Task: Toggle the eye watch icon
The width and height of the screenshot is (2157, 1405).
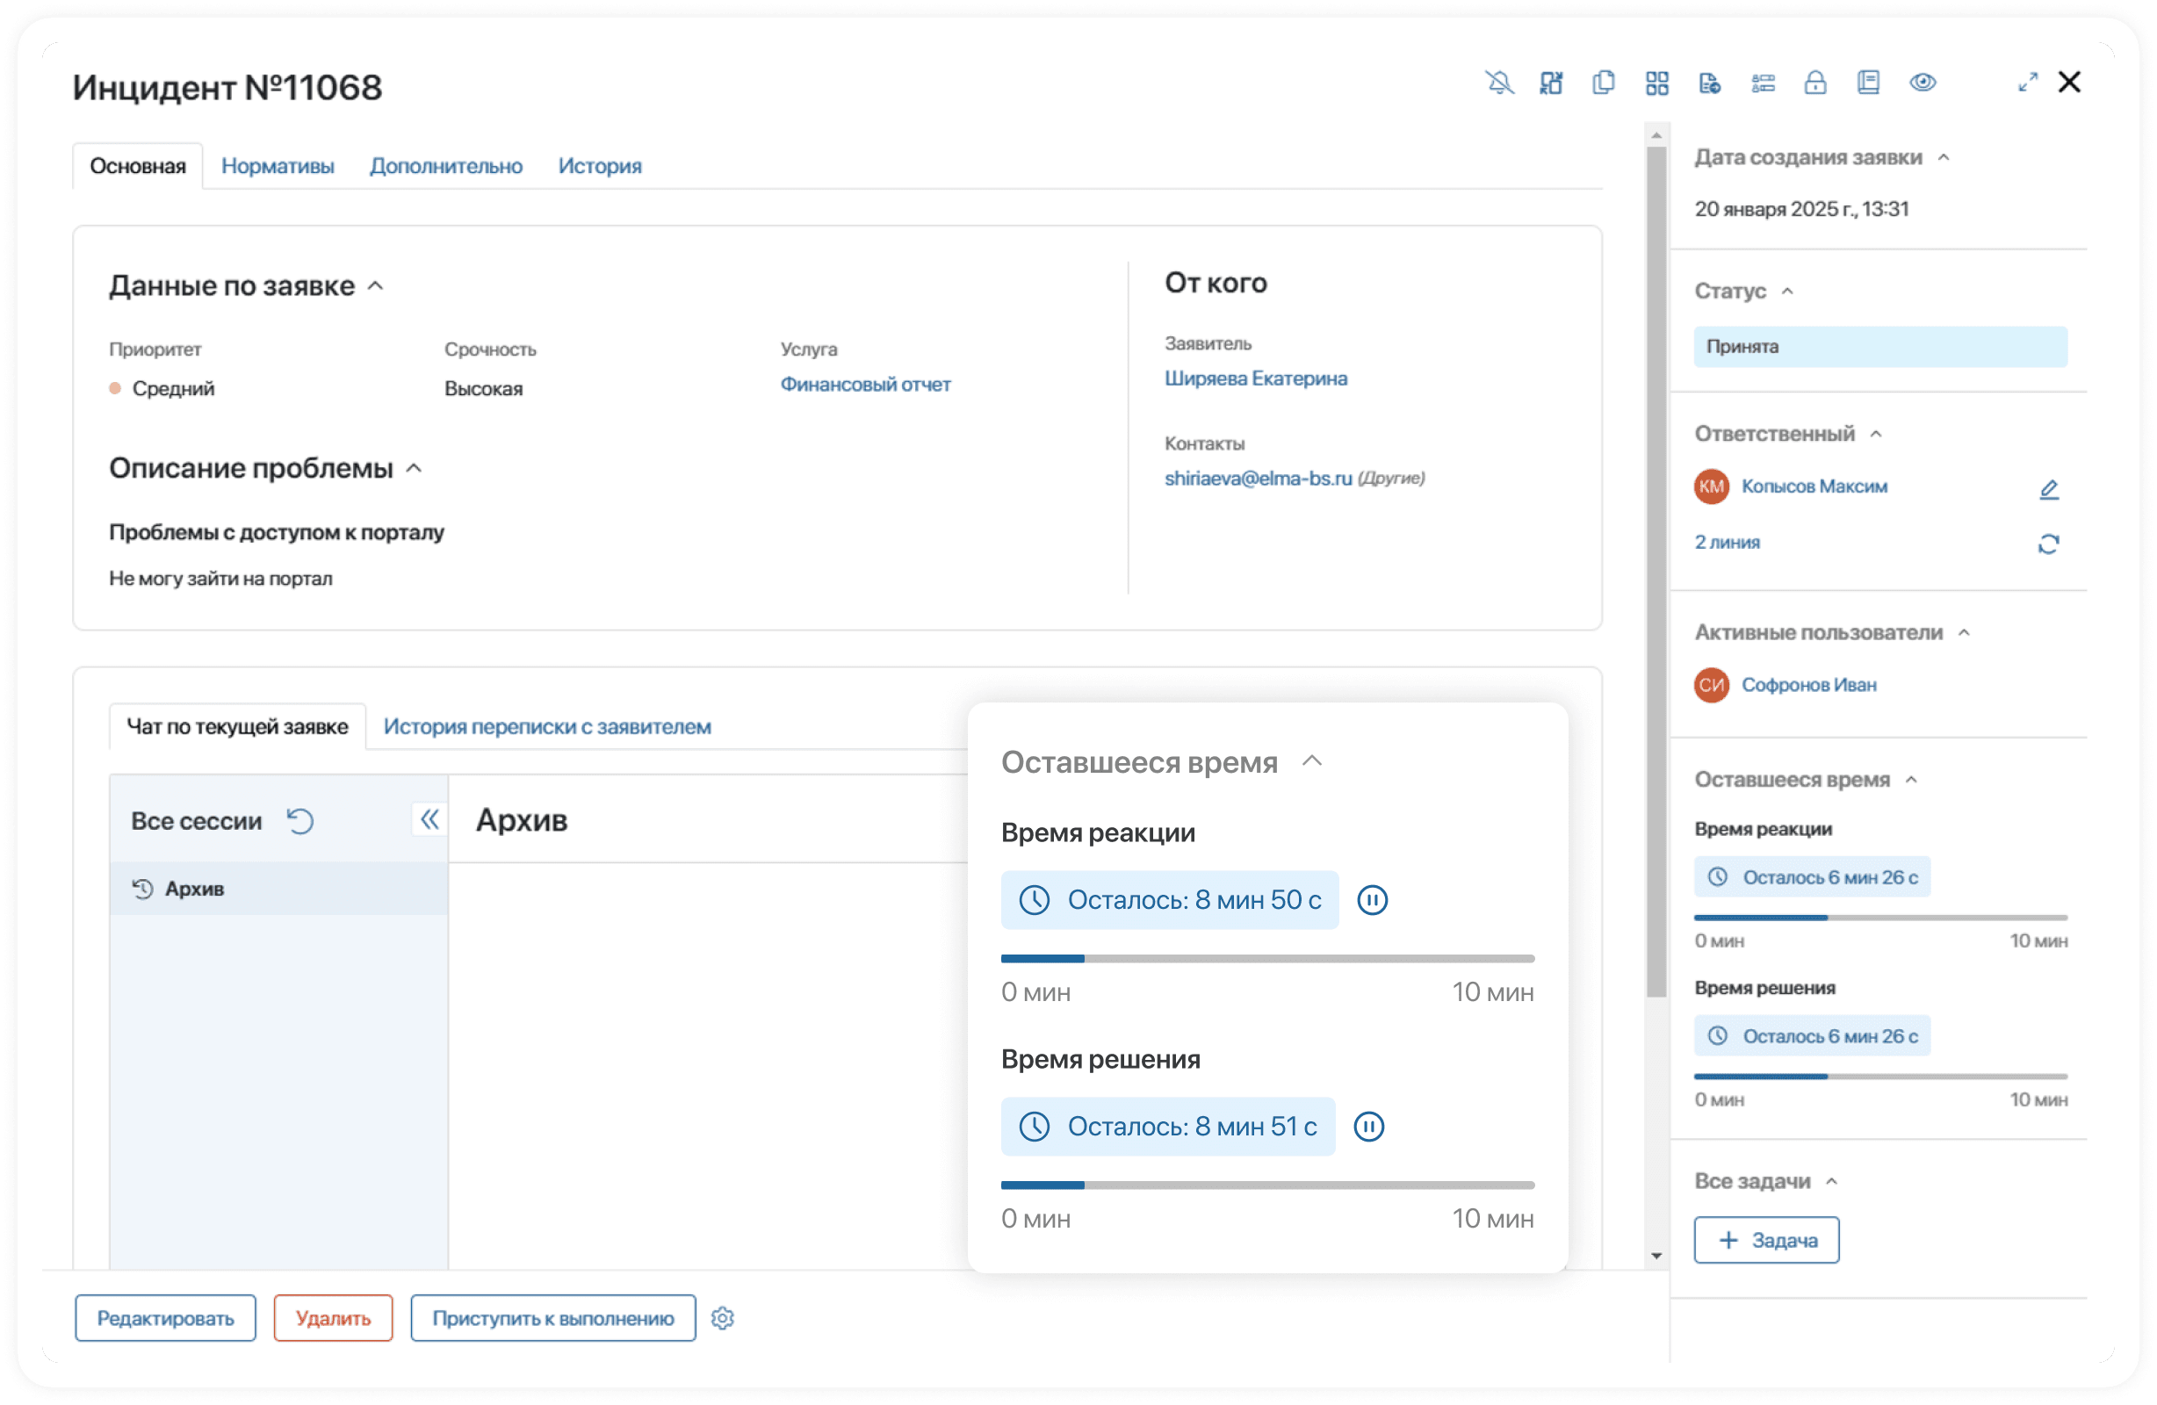Action: pyautogui.click(x=1923, y=83)
